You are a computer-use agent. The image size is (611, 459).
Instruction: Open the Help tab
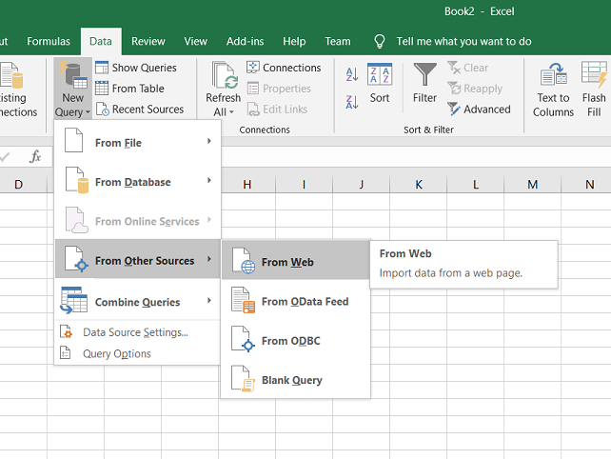[294, 41]
